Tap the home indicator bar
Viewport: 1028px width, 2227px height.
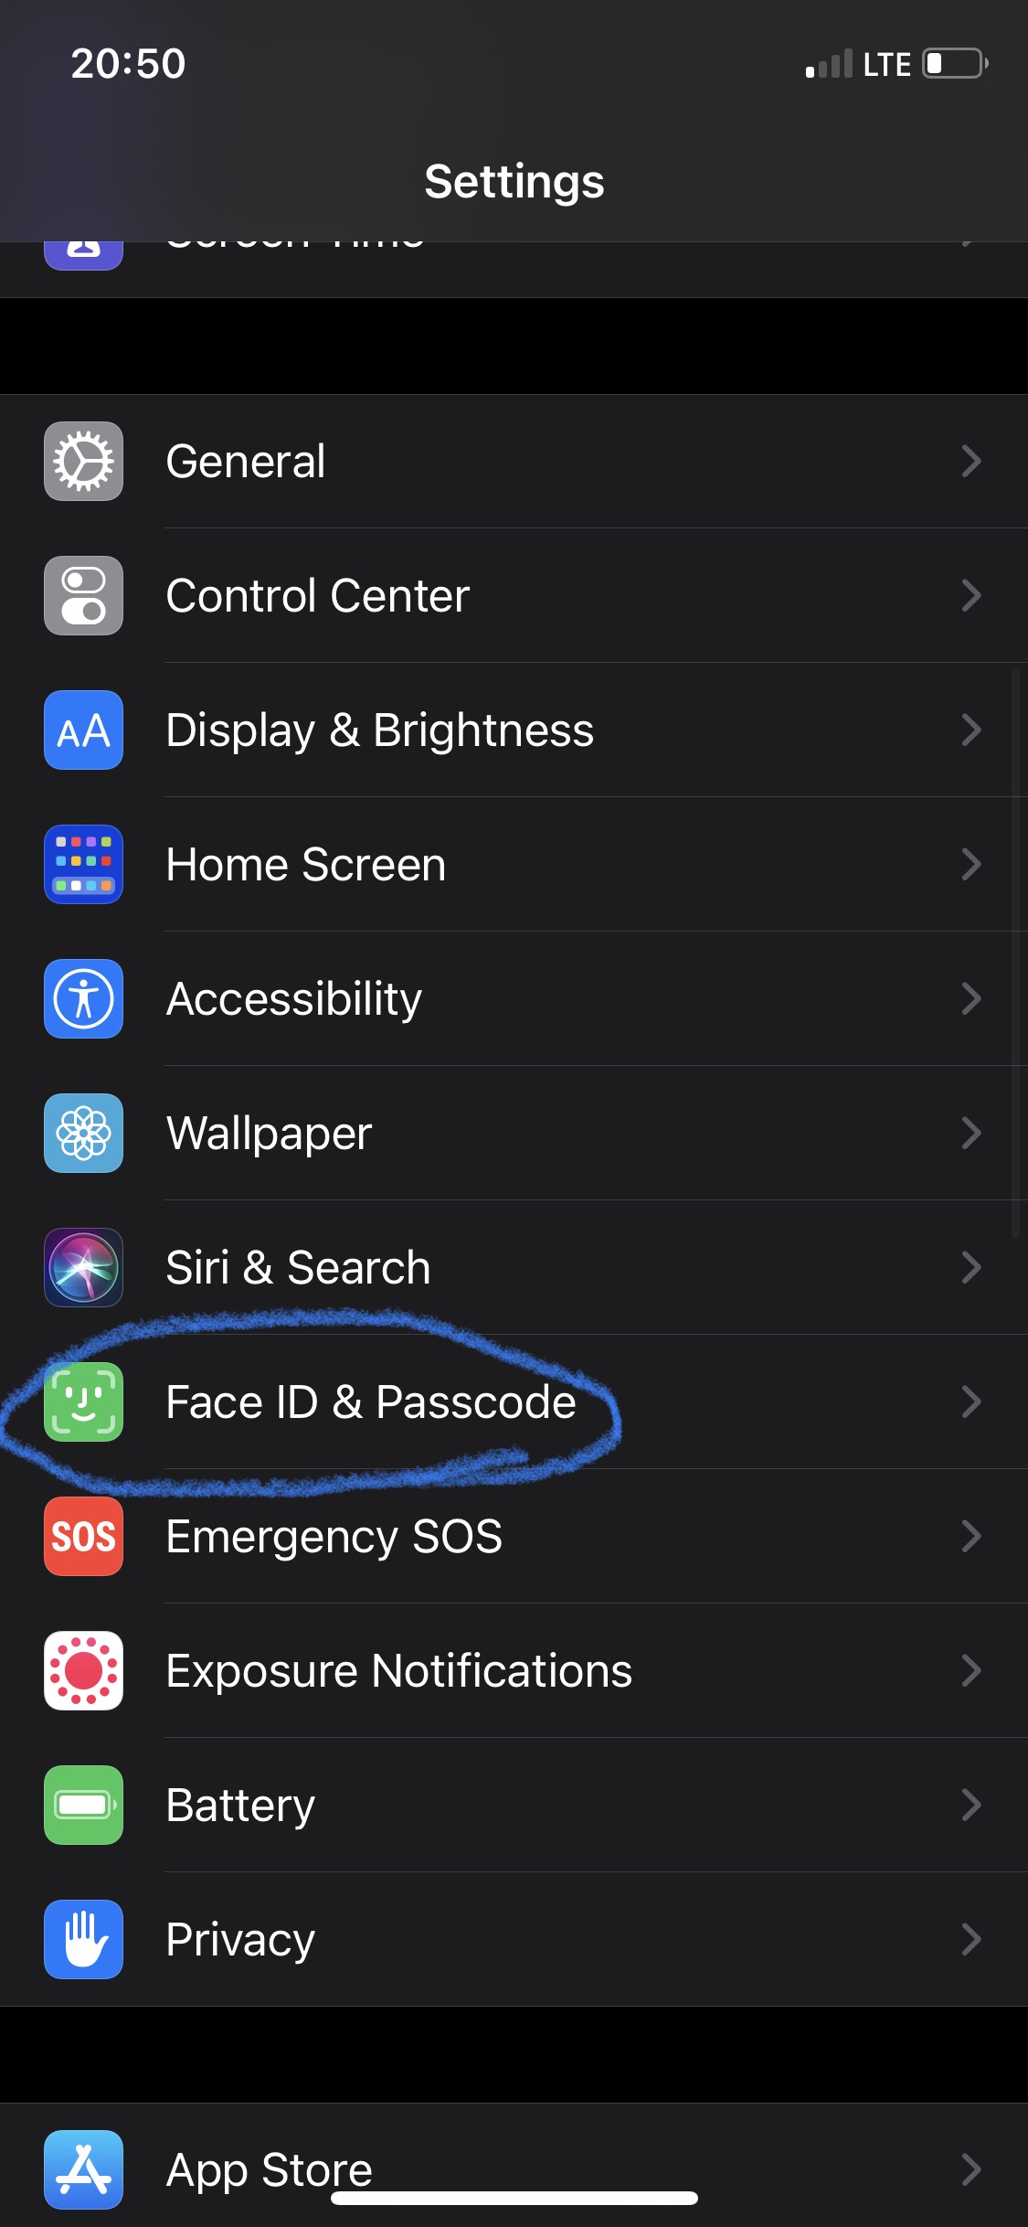[x=514, y=2198]
